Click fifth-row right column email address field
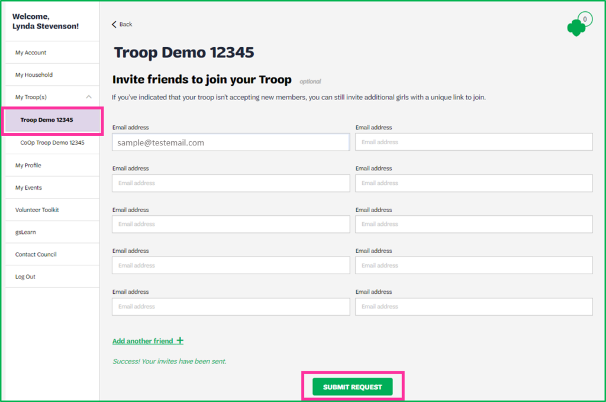Viewport: 606px width, 402px height. pos(474,307)
